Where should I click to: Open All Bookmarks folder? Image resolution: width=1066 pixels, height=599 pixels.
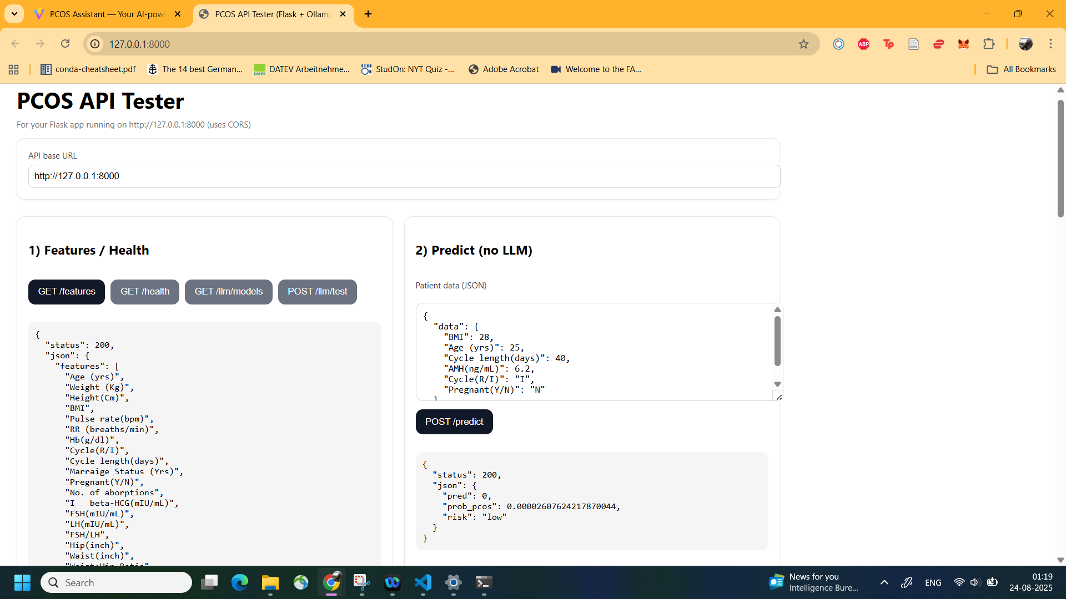(x=1021, y=69)
